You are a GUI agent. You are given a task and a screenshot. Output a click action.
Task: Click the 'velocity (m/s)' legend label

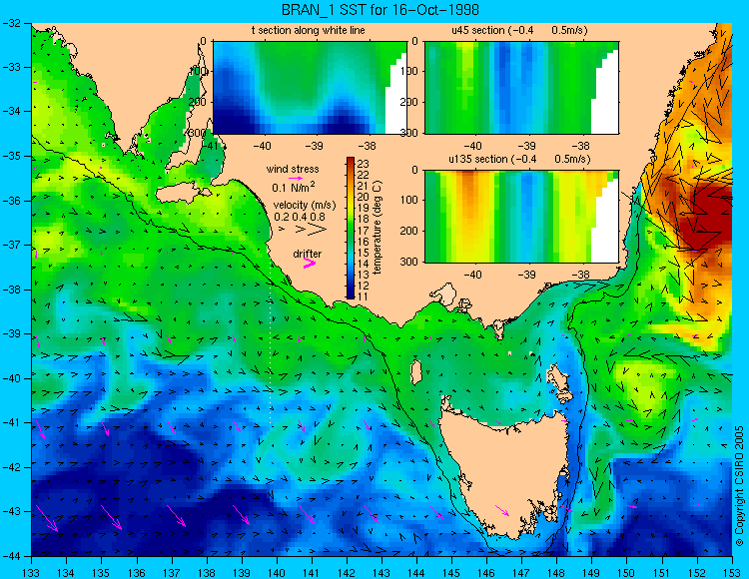pos(305,206)
